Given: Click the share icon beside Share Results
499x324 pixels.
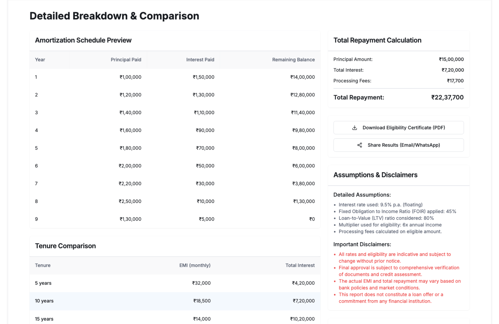Looking at the screenshot, I should tap(360, 145).
